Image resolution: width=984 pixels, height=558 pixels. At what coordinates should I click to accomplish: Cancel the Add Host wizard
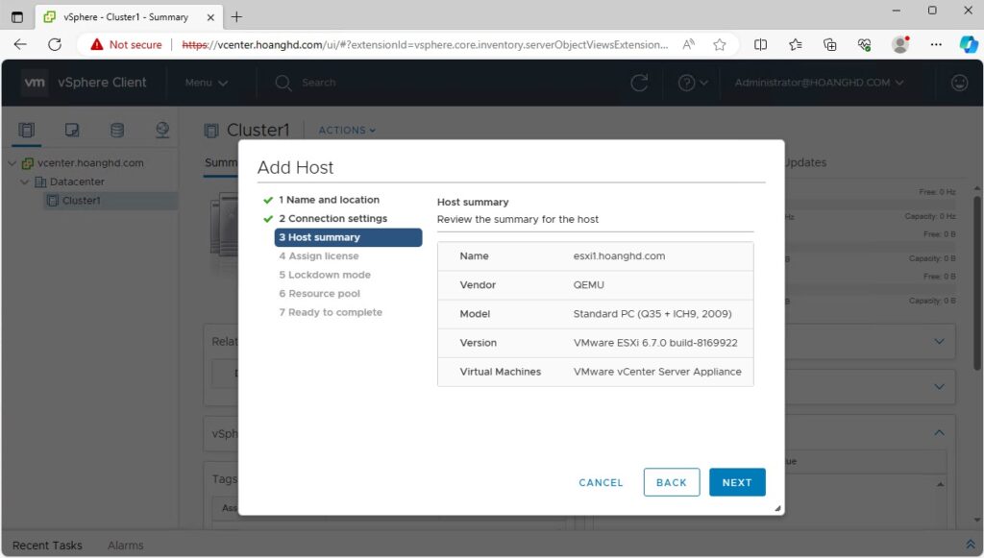click(601, 482)
